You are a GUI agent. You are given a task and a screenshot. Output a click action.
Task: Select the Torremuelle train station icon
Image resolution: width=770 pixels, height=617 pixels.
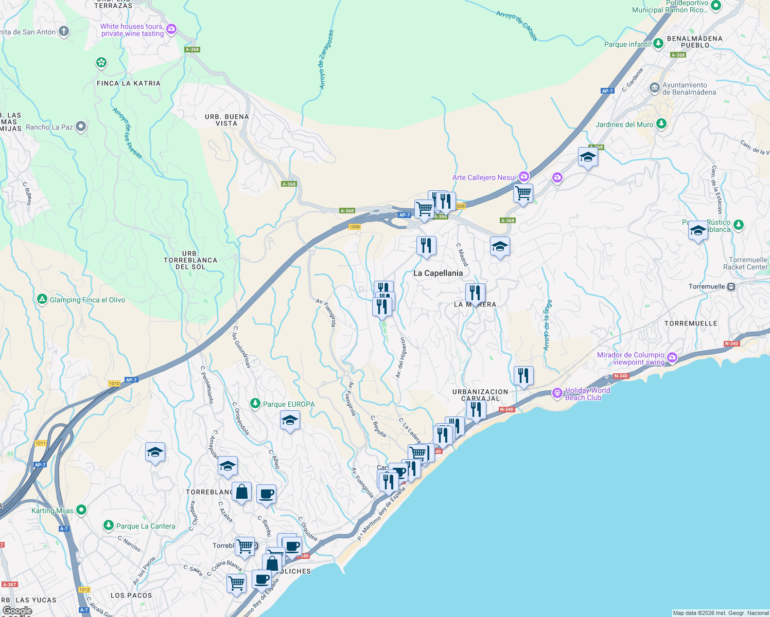click(731, 287)
